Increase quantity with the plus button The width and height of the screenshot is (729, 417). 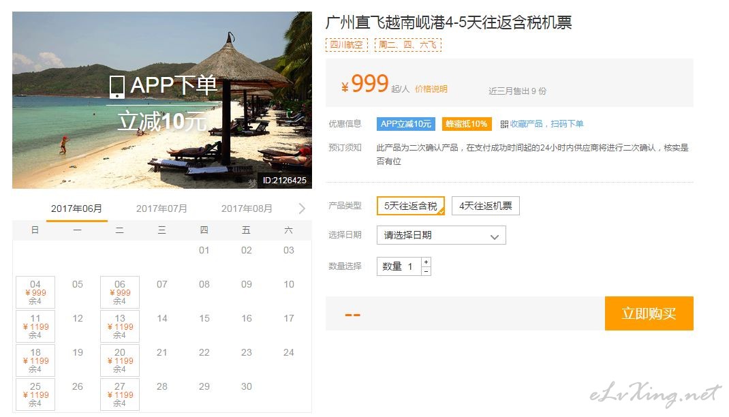426,262
